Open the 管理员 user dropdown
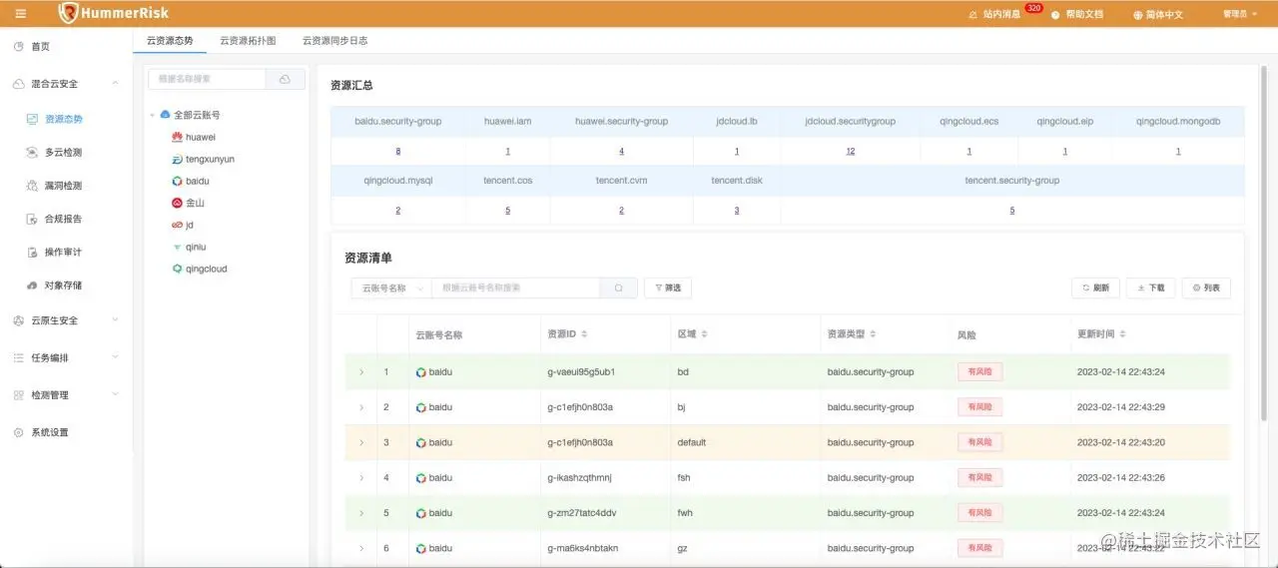Viewport: 1278px width, 568px height. pyautogui.click(x=1240, y=14)
